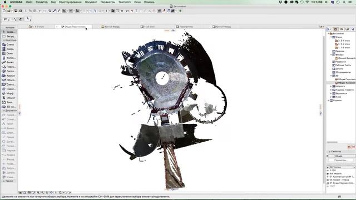Click the Find and Select magnifier icon
356x200 pixels.
[50, 11]
